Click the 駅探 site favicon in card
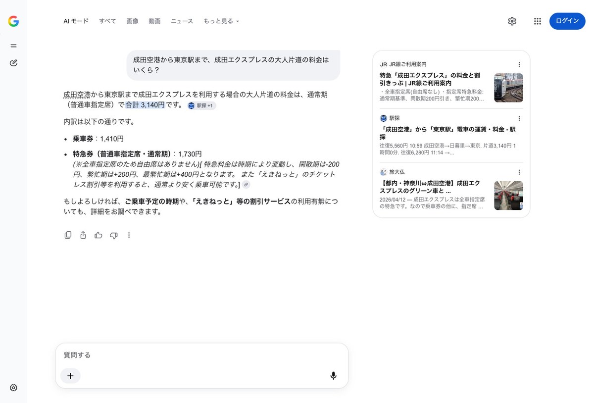This screenshot has width=594, height=403. coord(383,118)
